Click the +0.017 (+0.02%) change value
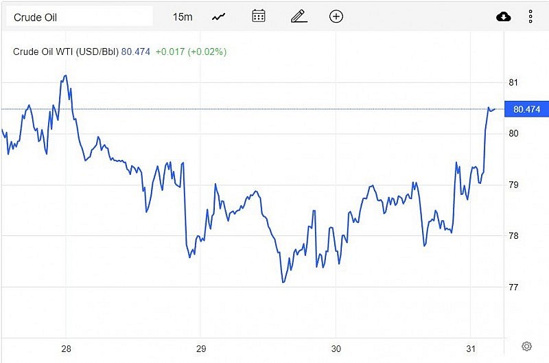549x363 pixels. (x=191, y=51)
